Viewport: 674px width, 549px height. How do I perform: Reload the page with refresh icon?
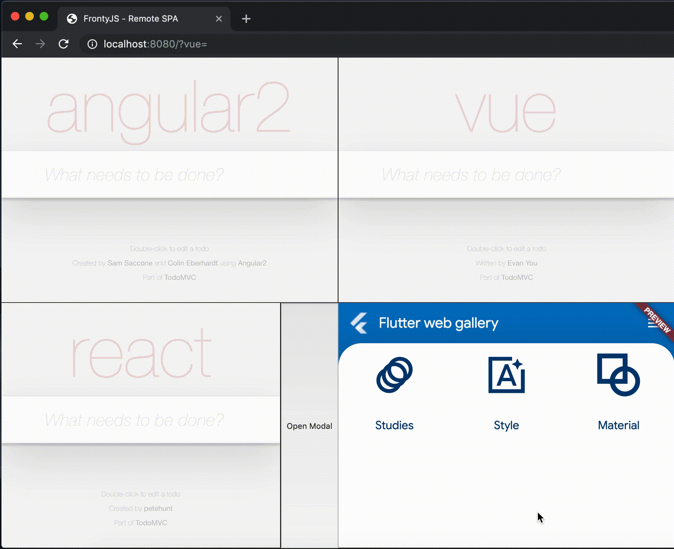(x=63, y=44)
